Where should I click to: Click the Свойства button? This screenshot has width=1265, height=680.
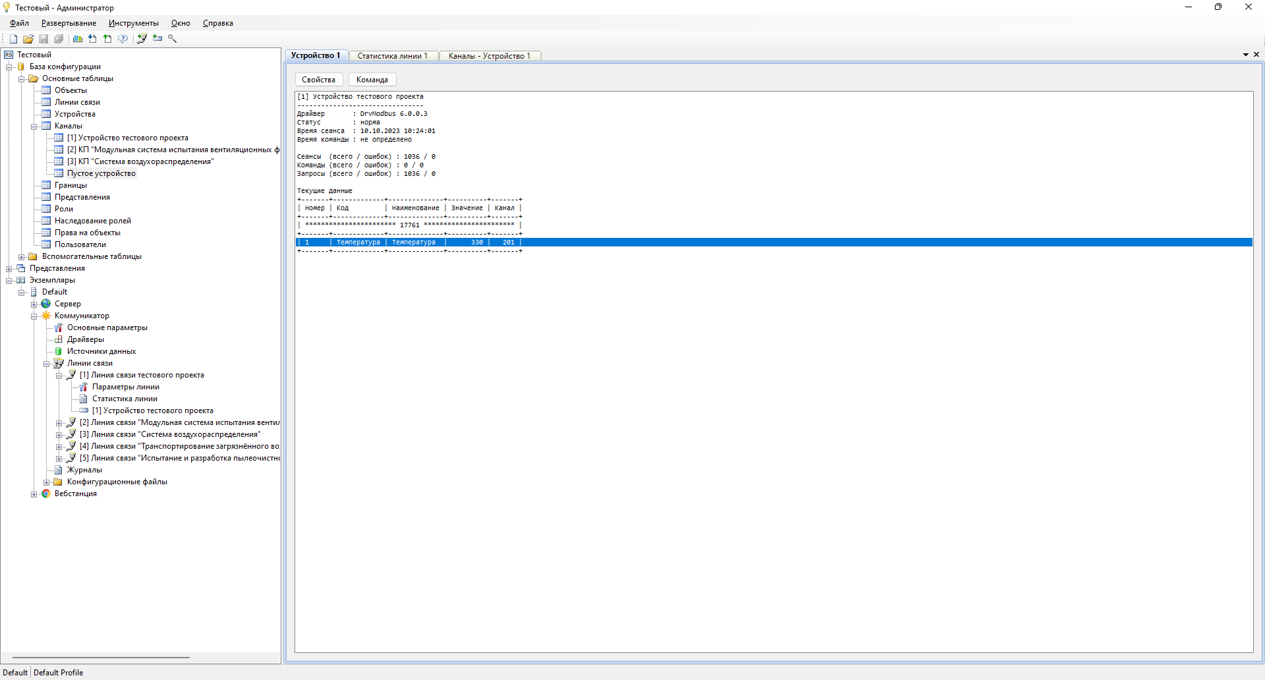tap(319, 80)
